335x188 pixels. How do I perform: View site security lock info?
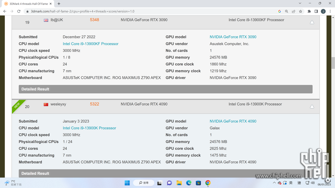27,11
